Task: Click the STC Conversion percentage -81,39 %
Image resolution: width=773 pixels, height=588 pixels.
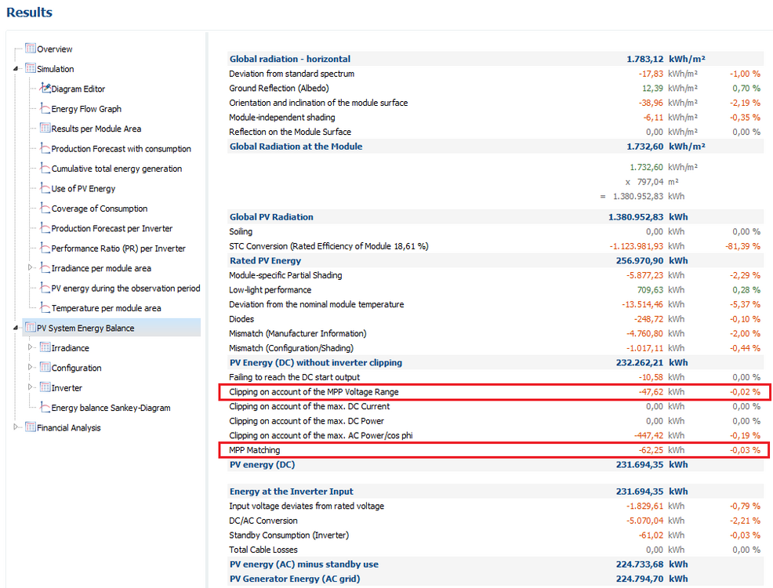Action: (743, 246)
